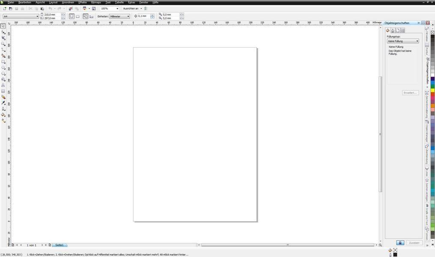Screen dimensions: 435x257
Task: Select the Crop tool
Action: point(3,38)
